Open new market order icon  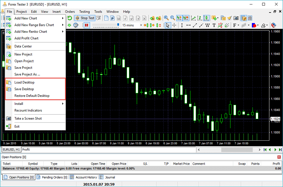point(106,18)
